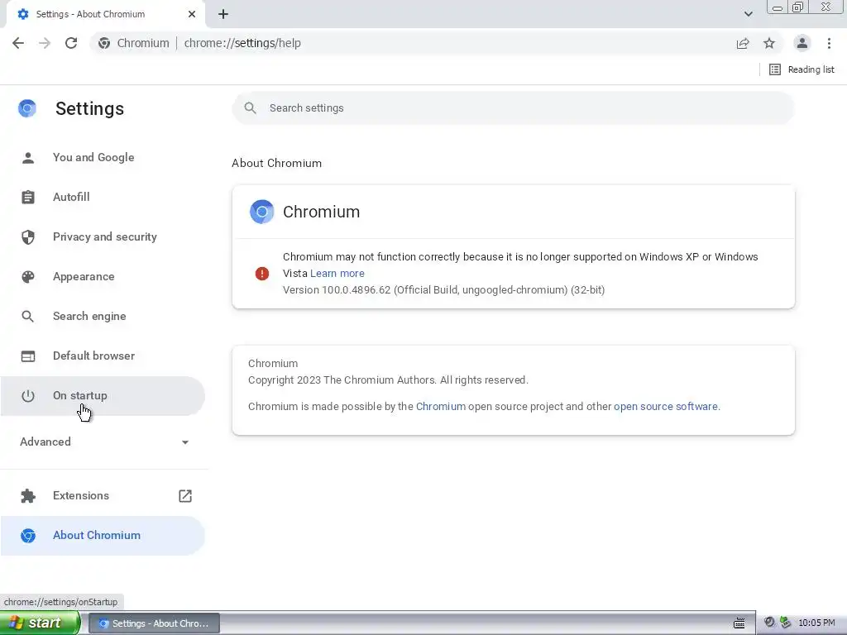Click the power icon beside On startup
This screenshot has width=847, height=635.
pyautogui.click(x=28, y=395)
